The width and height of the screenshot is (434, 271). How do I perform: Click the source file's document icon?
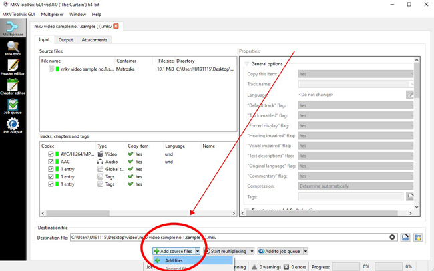click(x=51, y=69)
